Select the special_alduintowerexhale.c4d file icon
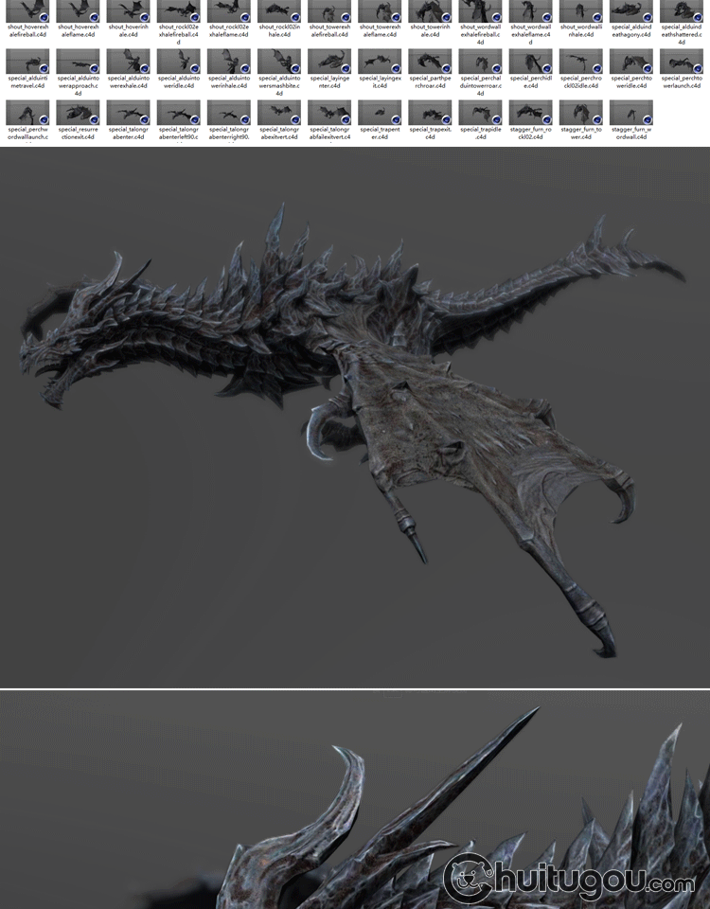The width and height of the screenshot is (710, 909). 129,62
